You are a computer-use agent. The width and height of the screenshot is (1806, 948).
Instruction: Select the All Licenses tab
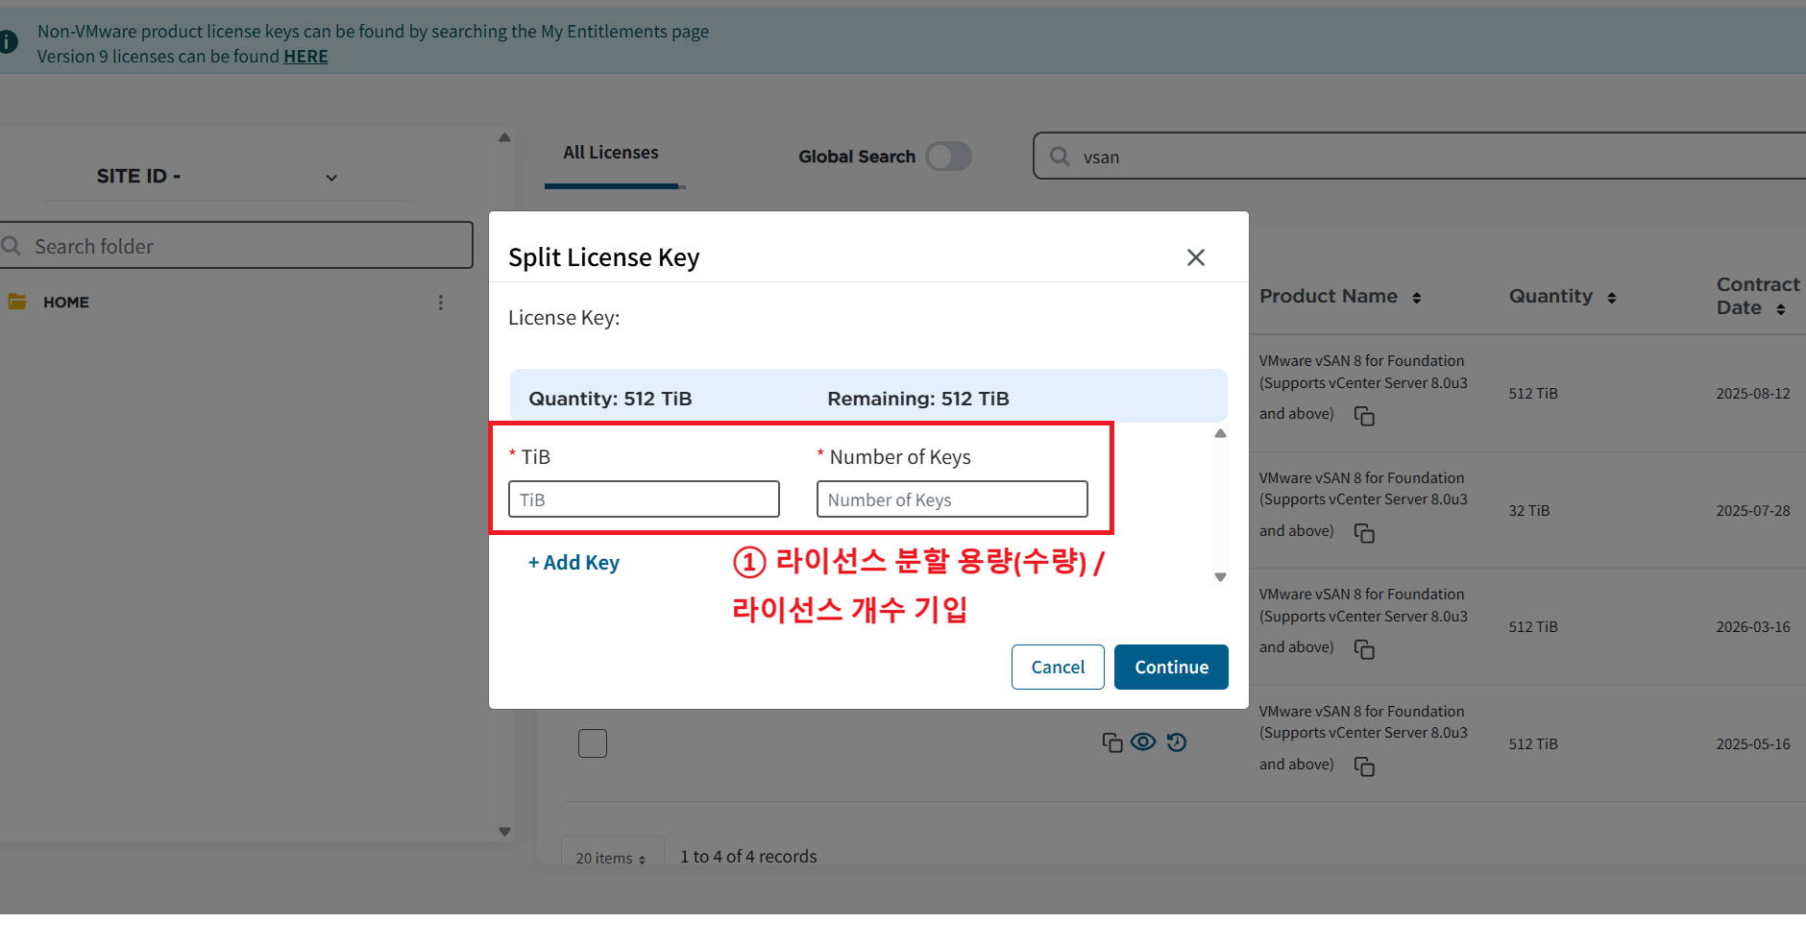tap(611, 153)
